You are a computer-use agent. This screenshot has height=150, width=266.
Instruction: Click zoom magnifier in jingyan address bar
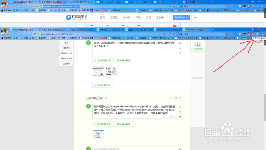coord(164,34)
